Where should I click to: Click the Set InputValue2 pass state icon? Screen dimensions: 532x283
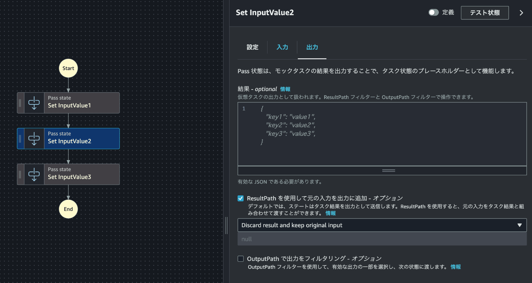[x=34, y=138]
